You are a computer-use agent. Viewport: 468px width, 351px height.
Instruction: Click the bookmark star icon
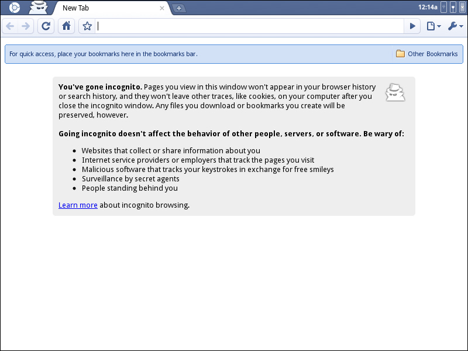[x=87, y=26]
